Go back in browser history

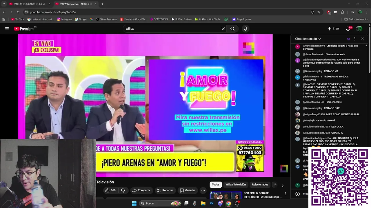(4, 12)
